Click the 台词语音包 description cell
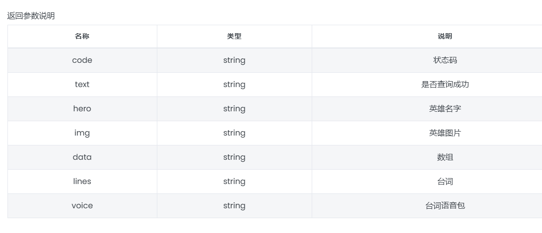542x233 pixels. tap(427, 206)
